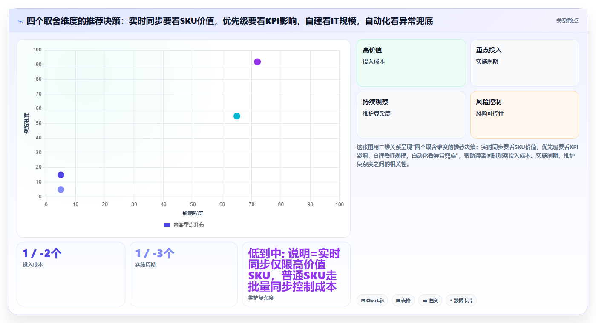The width and height of the screenshot is (596, 323).
Task: Toggle the 内容重点分布 legend swatch
Action: click(x=167, y=225)
